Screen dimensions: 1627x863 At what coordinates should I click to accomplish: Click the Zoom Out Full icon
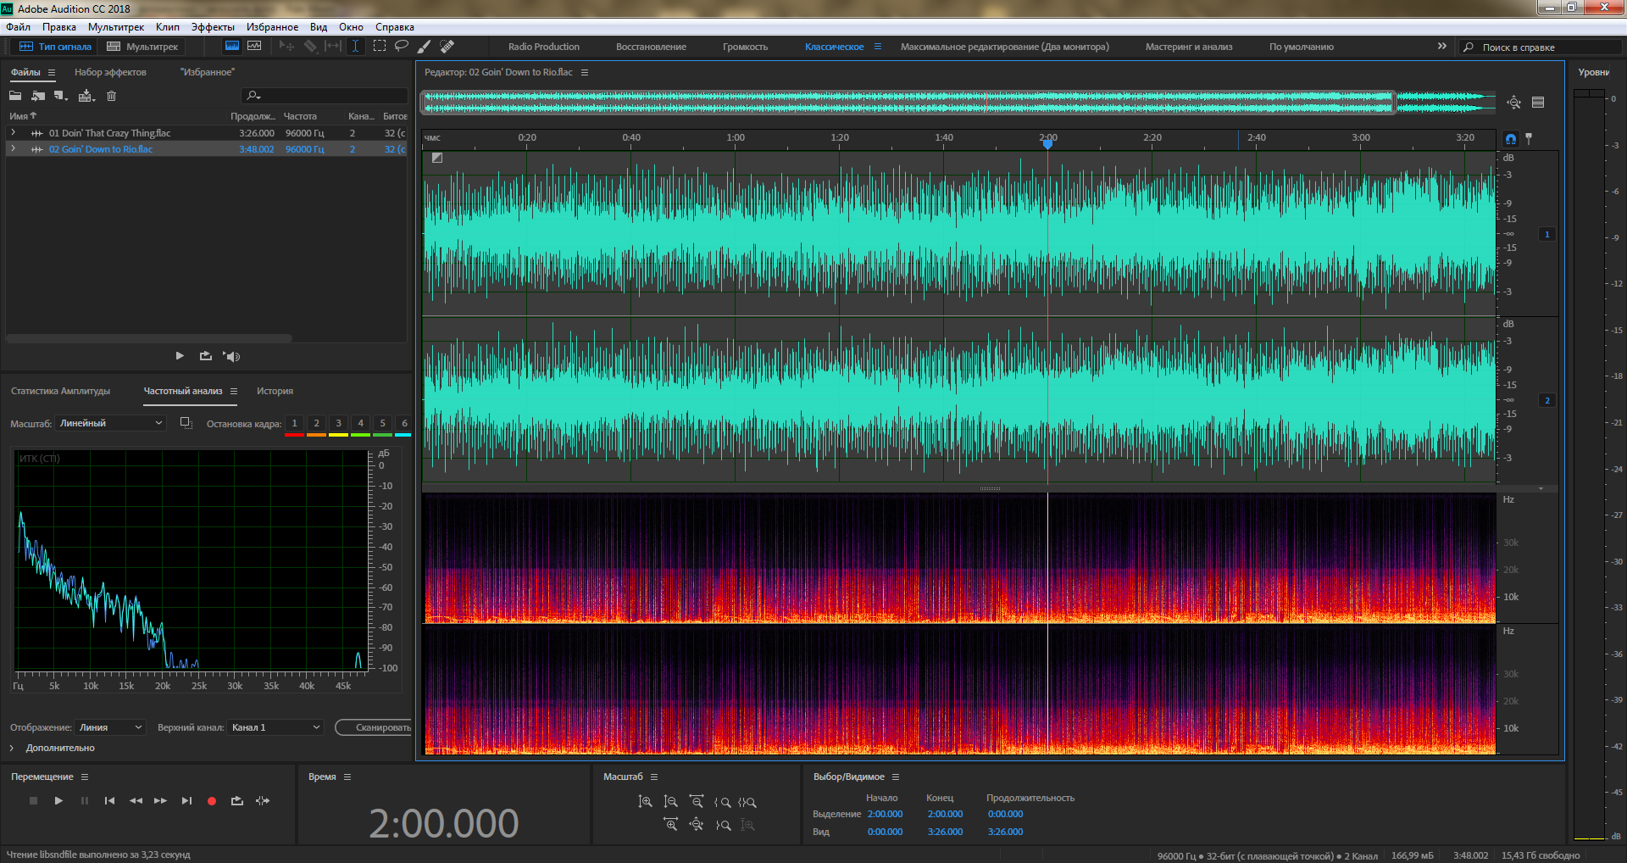[697, 824]
